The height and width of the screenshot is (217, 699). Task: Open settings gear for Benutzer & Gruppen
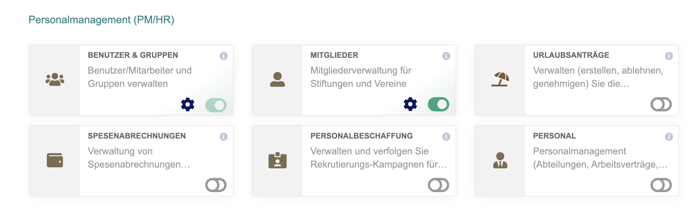(187, 105)
